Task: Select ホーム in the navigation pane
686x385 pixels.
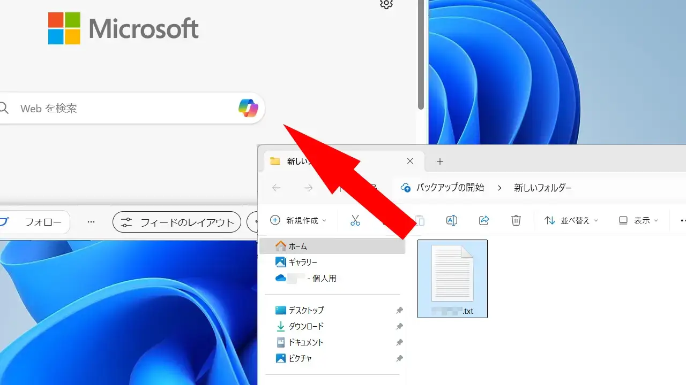Action: (x=297, y=246)
